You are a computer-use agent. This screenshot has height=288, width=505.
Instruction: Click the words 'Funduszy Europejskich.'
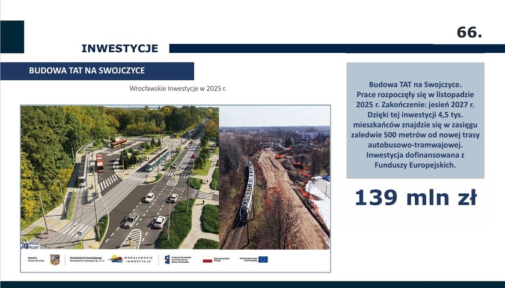coord(415,165)
